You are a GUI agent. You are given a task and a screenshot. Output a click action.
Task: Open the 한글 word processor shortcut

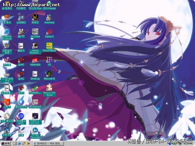coord(21,132)
